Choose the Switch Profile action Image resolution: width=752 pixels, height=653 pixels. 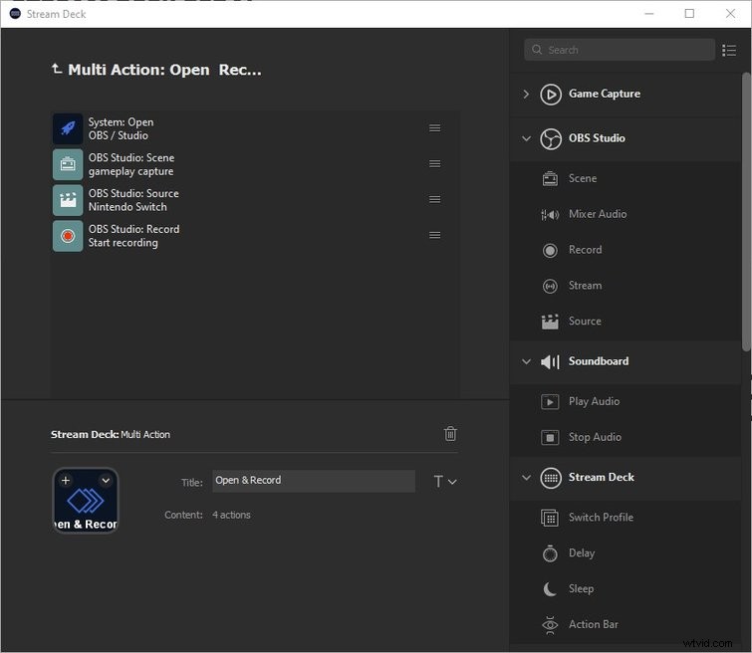point(600,518)
